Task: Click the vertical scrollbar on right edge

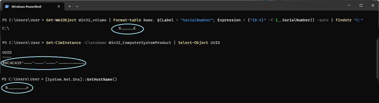Action: (377, 59)
